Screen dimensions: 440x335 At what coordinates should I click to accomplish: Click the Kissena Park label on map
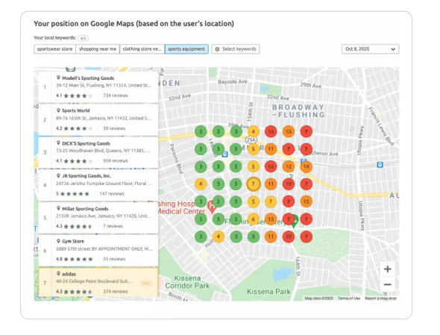pyautogui.click(x=268, y=292)
